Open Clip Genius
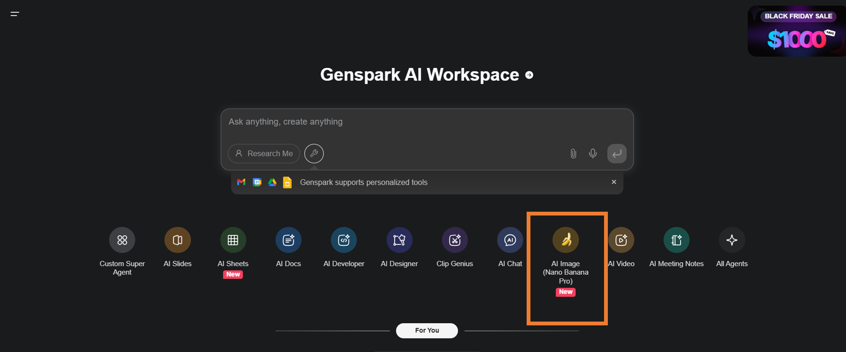 [455, 240]
